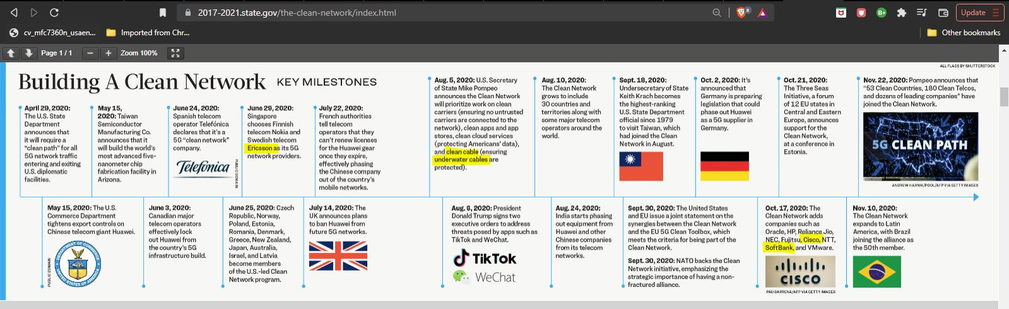Click the 'KEY MILESTONES' heading
The height and width of the screenshot is (309, 1009).
pyautogui.click(x=327, y=82)
